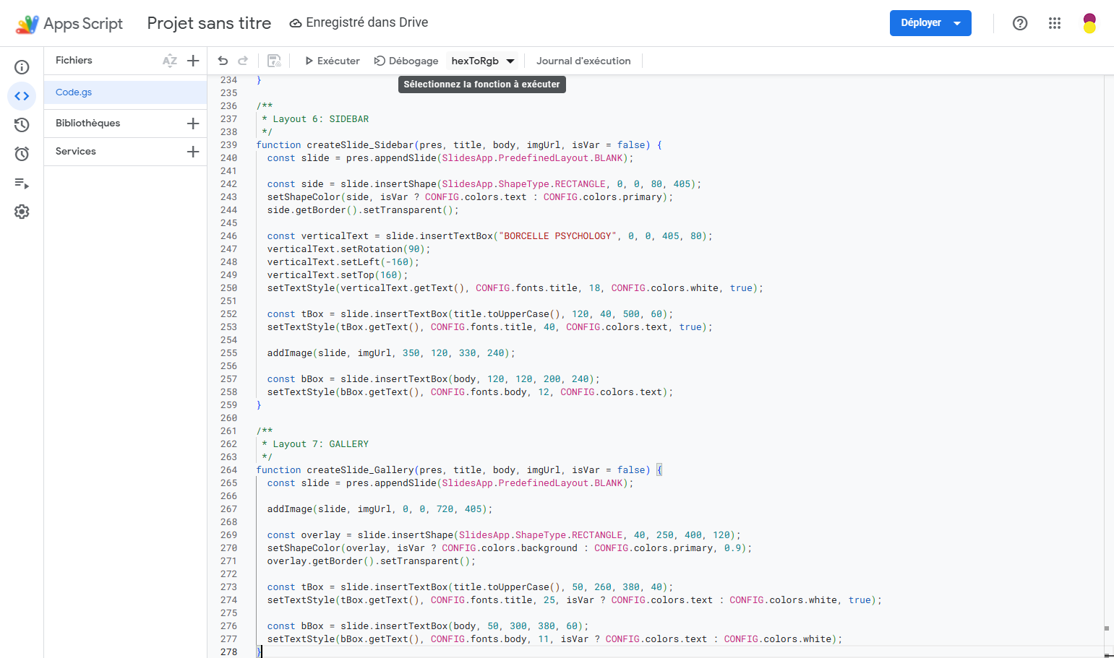Click the Layout 6: SIDEBAR comment

315,119
